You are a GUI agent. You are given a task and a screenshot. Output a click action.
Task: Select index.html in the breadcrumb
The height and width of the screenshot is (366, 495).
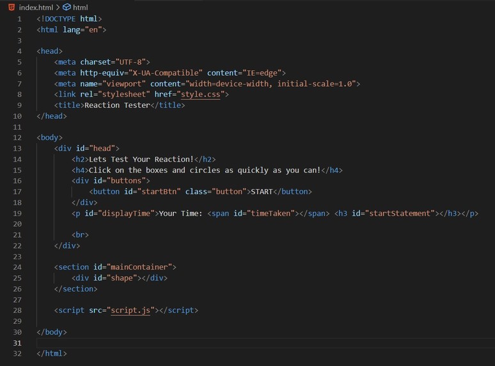click(x=36, y=7)
